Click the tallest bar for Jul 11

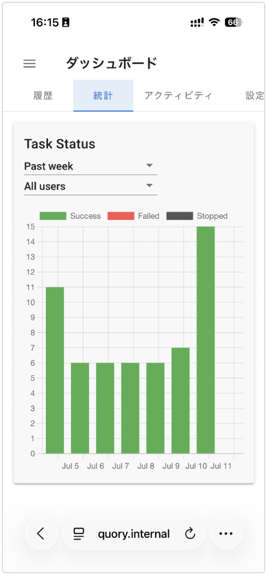coord(206,340)
